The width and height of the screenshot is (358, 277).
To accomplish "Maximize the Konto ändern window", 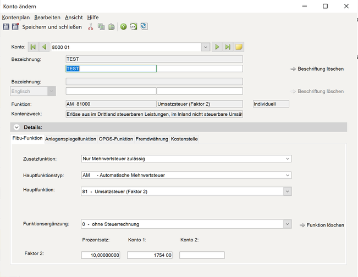I will click(325, 6).
